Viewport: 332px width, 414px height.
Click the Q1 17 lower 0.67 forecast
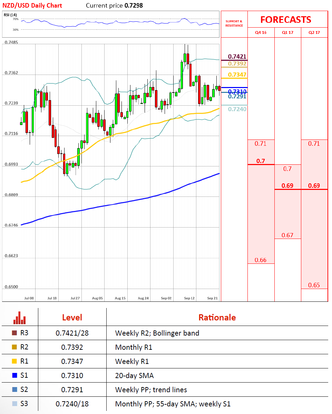pyautogui.click(x=287, y=235)
